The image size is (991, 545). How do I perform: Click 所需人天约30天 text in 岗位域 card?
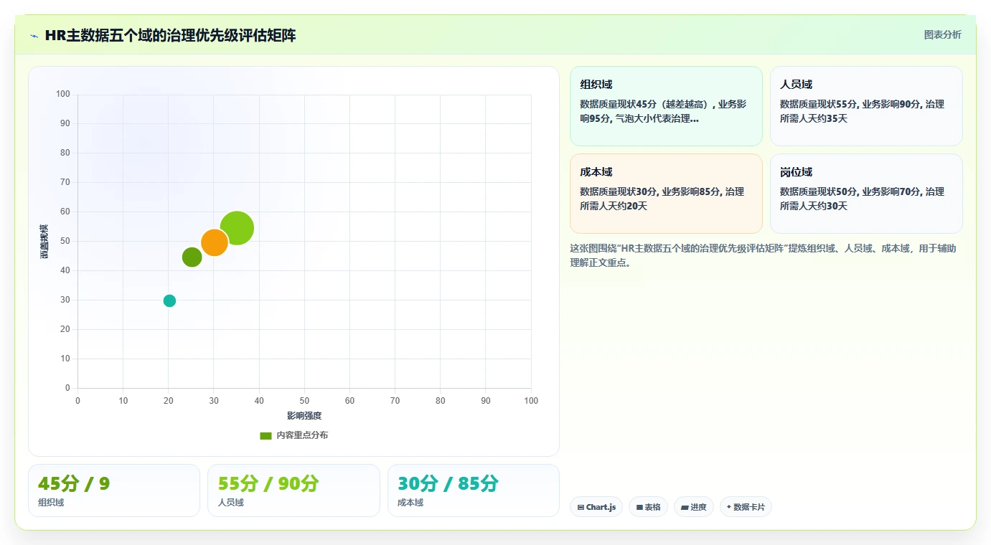click(x=814, y=206)
